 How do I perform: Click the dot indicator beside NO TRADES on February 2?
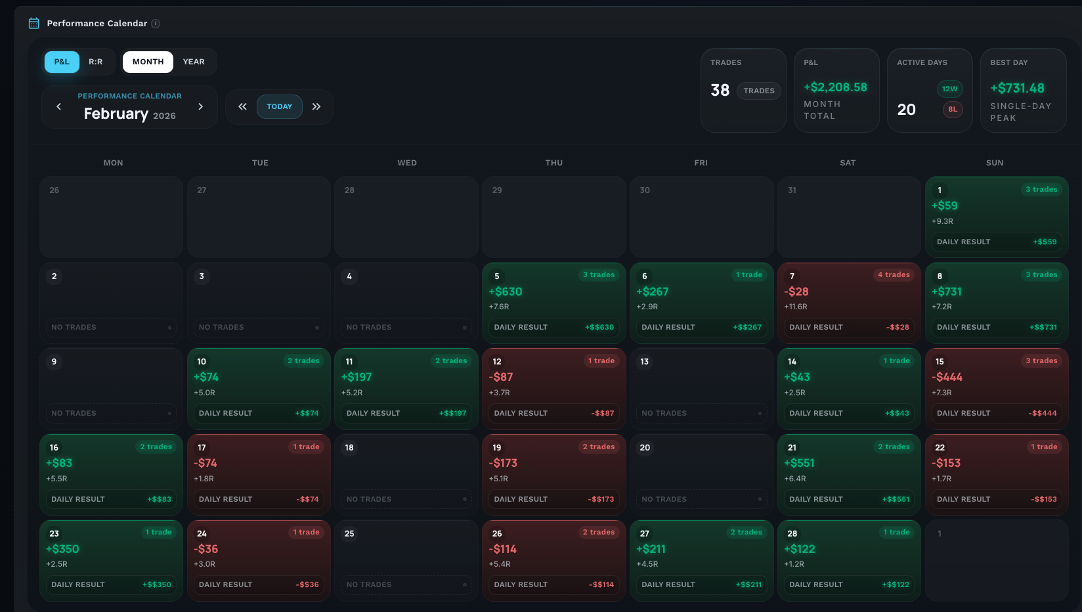[169, 327]
